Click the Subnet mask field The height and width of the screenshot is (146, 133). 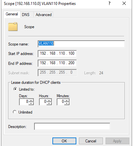pos(57,73)
